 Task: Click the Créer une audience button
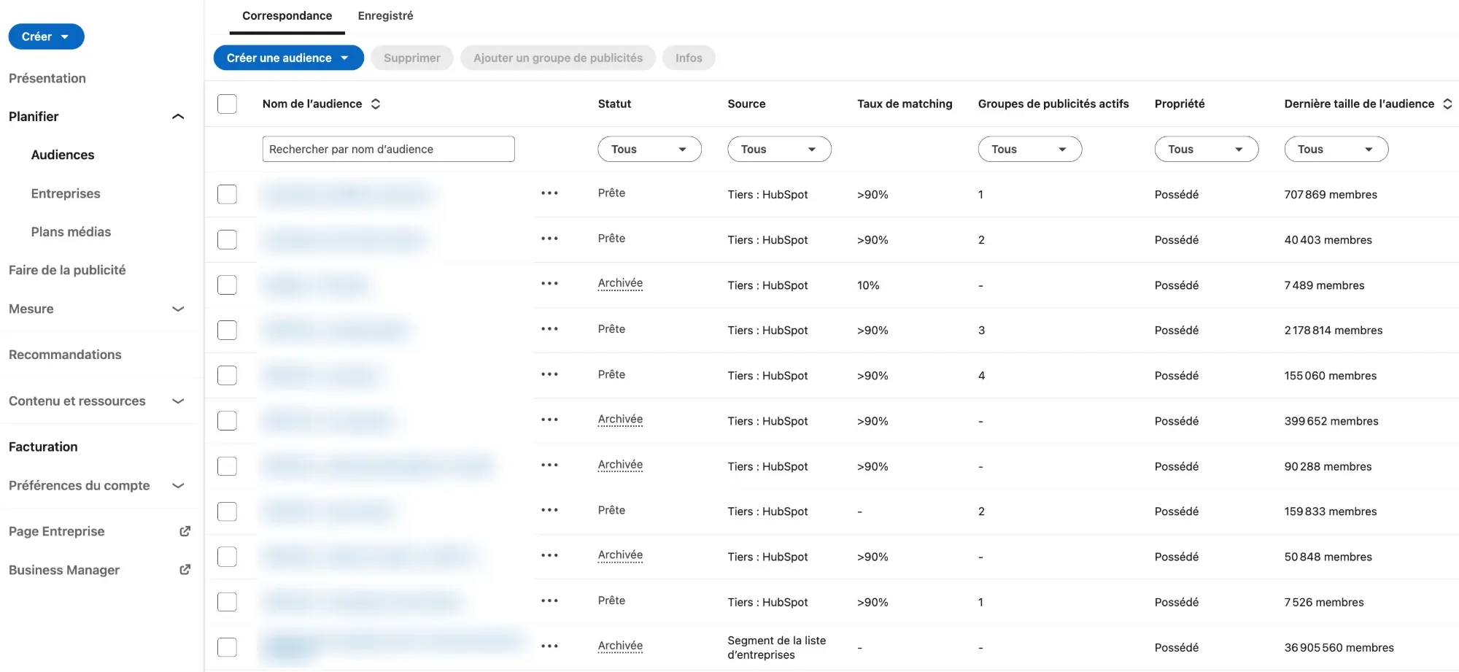[288, 58]
